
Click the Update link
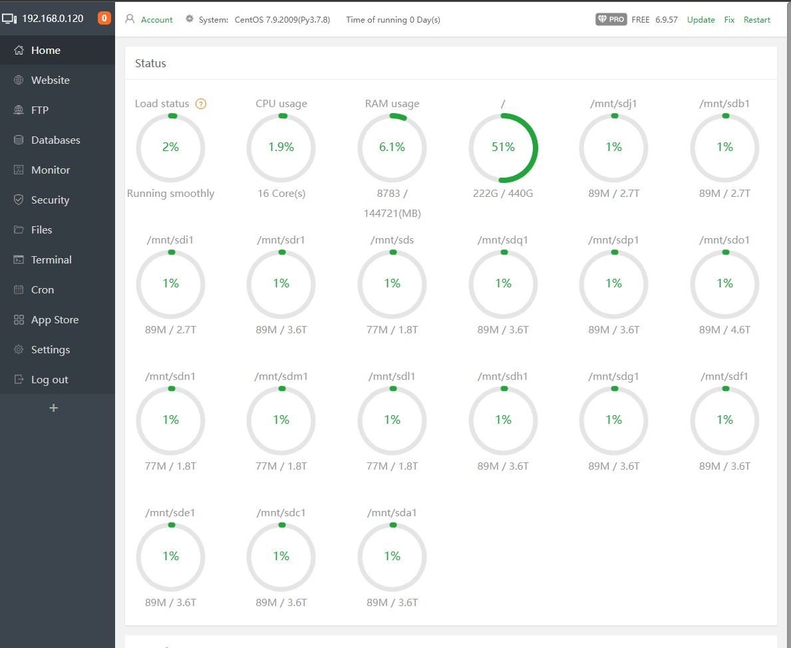[701, 20]
